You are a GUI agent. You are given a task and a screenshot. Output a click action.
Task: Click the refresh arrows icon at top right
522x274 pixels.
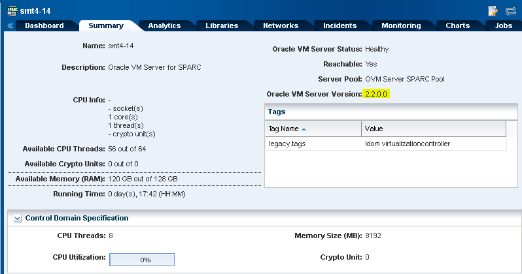[x=510, y=11]
